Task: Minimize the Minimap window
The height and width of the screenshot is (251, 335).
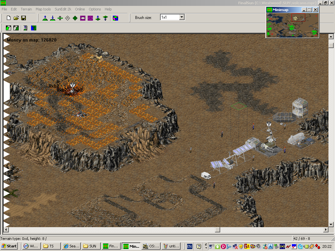Action: [x=304, y=10]
